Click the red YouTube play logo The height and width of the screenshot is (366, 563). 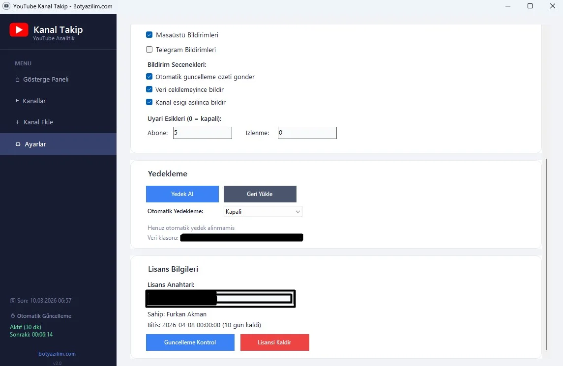pos(19,30)
